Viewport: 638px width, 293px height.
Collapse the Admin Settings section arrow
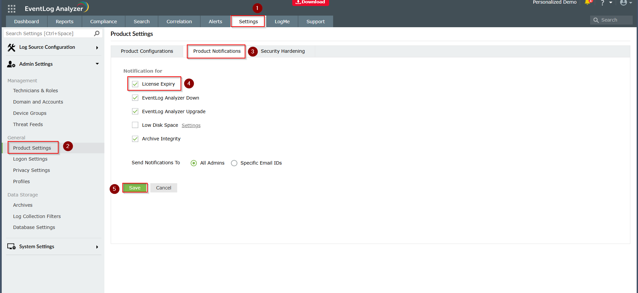click(x=97, y=64)
